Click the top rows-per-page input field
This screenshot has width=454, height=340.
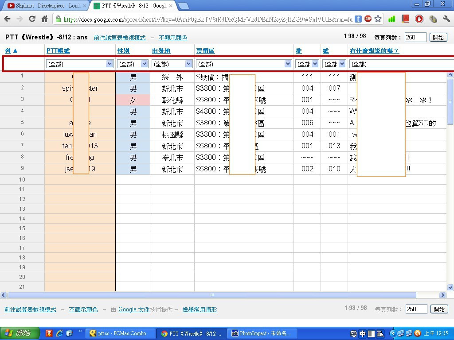pyautogui.click(x=415, y=37)
